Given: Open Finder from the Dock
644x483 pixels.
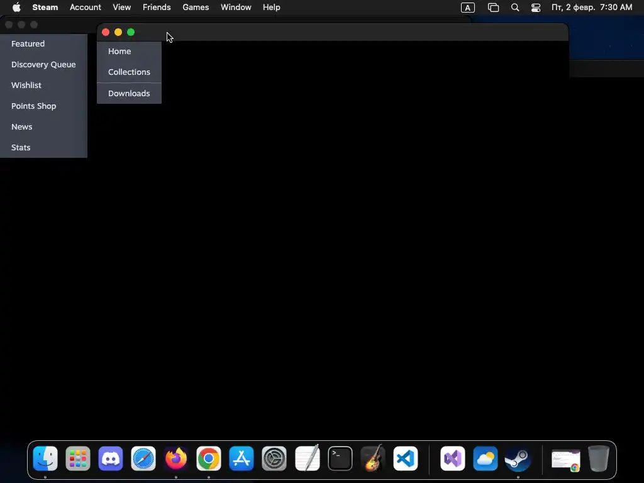Looking at the screenshot, I should 45,458.
